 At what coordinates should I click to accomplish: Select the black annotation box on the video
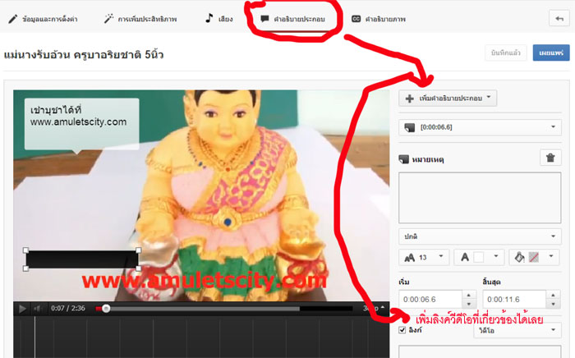81,259
